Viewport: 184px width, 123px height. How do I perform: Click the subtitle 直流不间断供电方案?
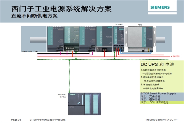(x=34, y=16)
